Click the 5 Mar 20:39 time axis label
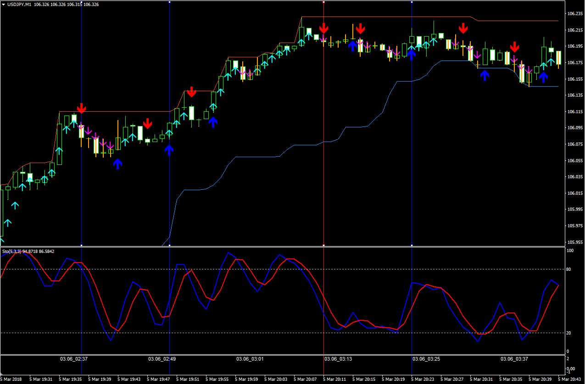The image size is (585, 384). [x=540, y=379]
